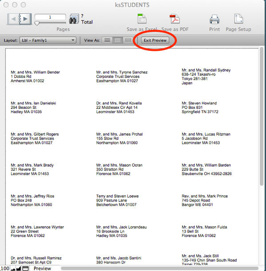This screenshot has height=271, width=266.
Task: Switch to Table view
Action: (x=128, y=40)
